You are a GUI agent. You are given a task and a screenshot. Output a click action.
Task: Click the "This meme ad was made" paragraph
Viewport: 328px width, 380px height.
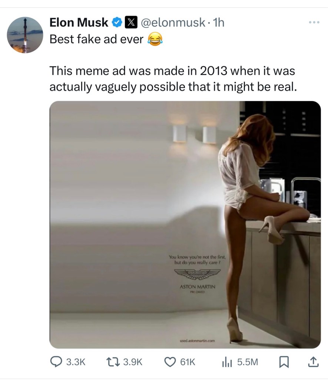click(173, 79)
